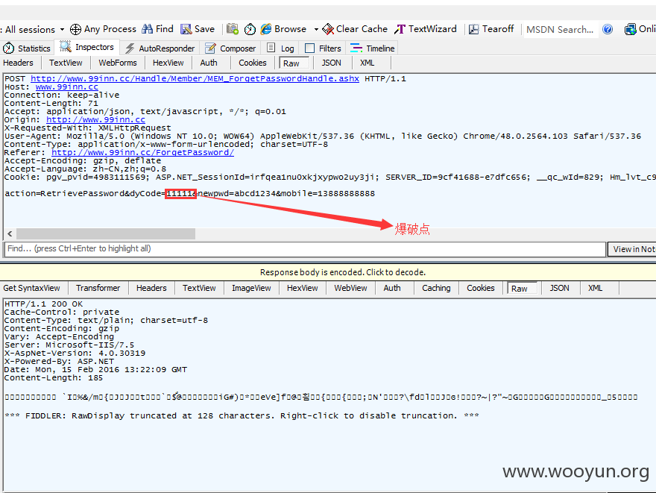Screen dimensions: 656x493
Task: Select the response Cookies tab
Action: pos(481,288)
